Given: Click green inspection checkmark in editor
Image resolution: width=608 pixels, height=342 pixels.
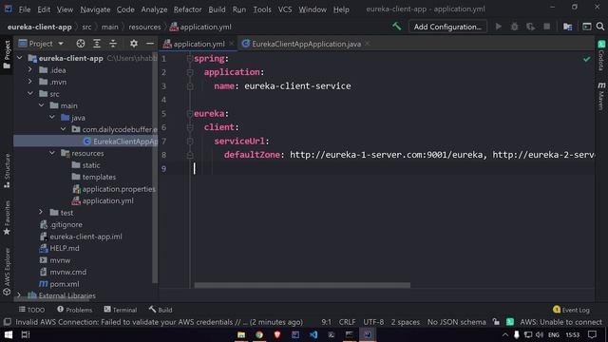Looking at the screenshot, I should click(587, 59).
